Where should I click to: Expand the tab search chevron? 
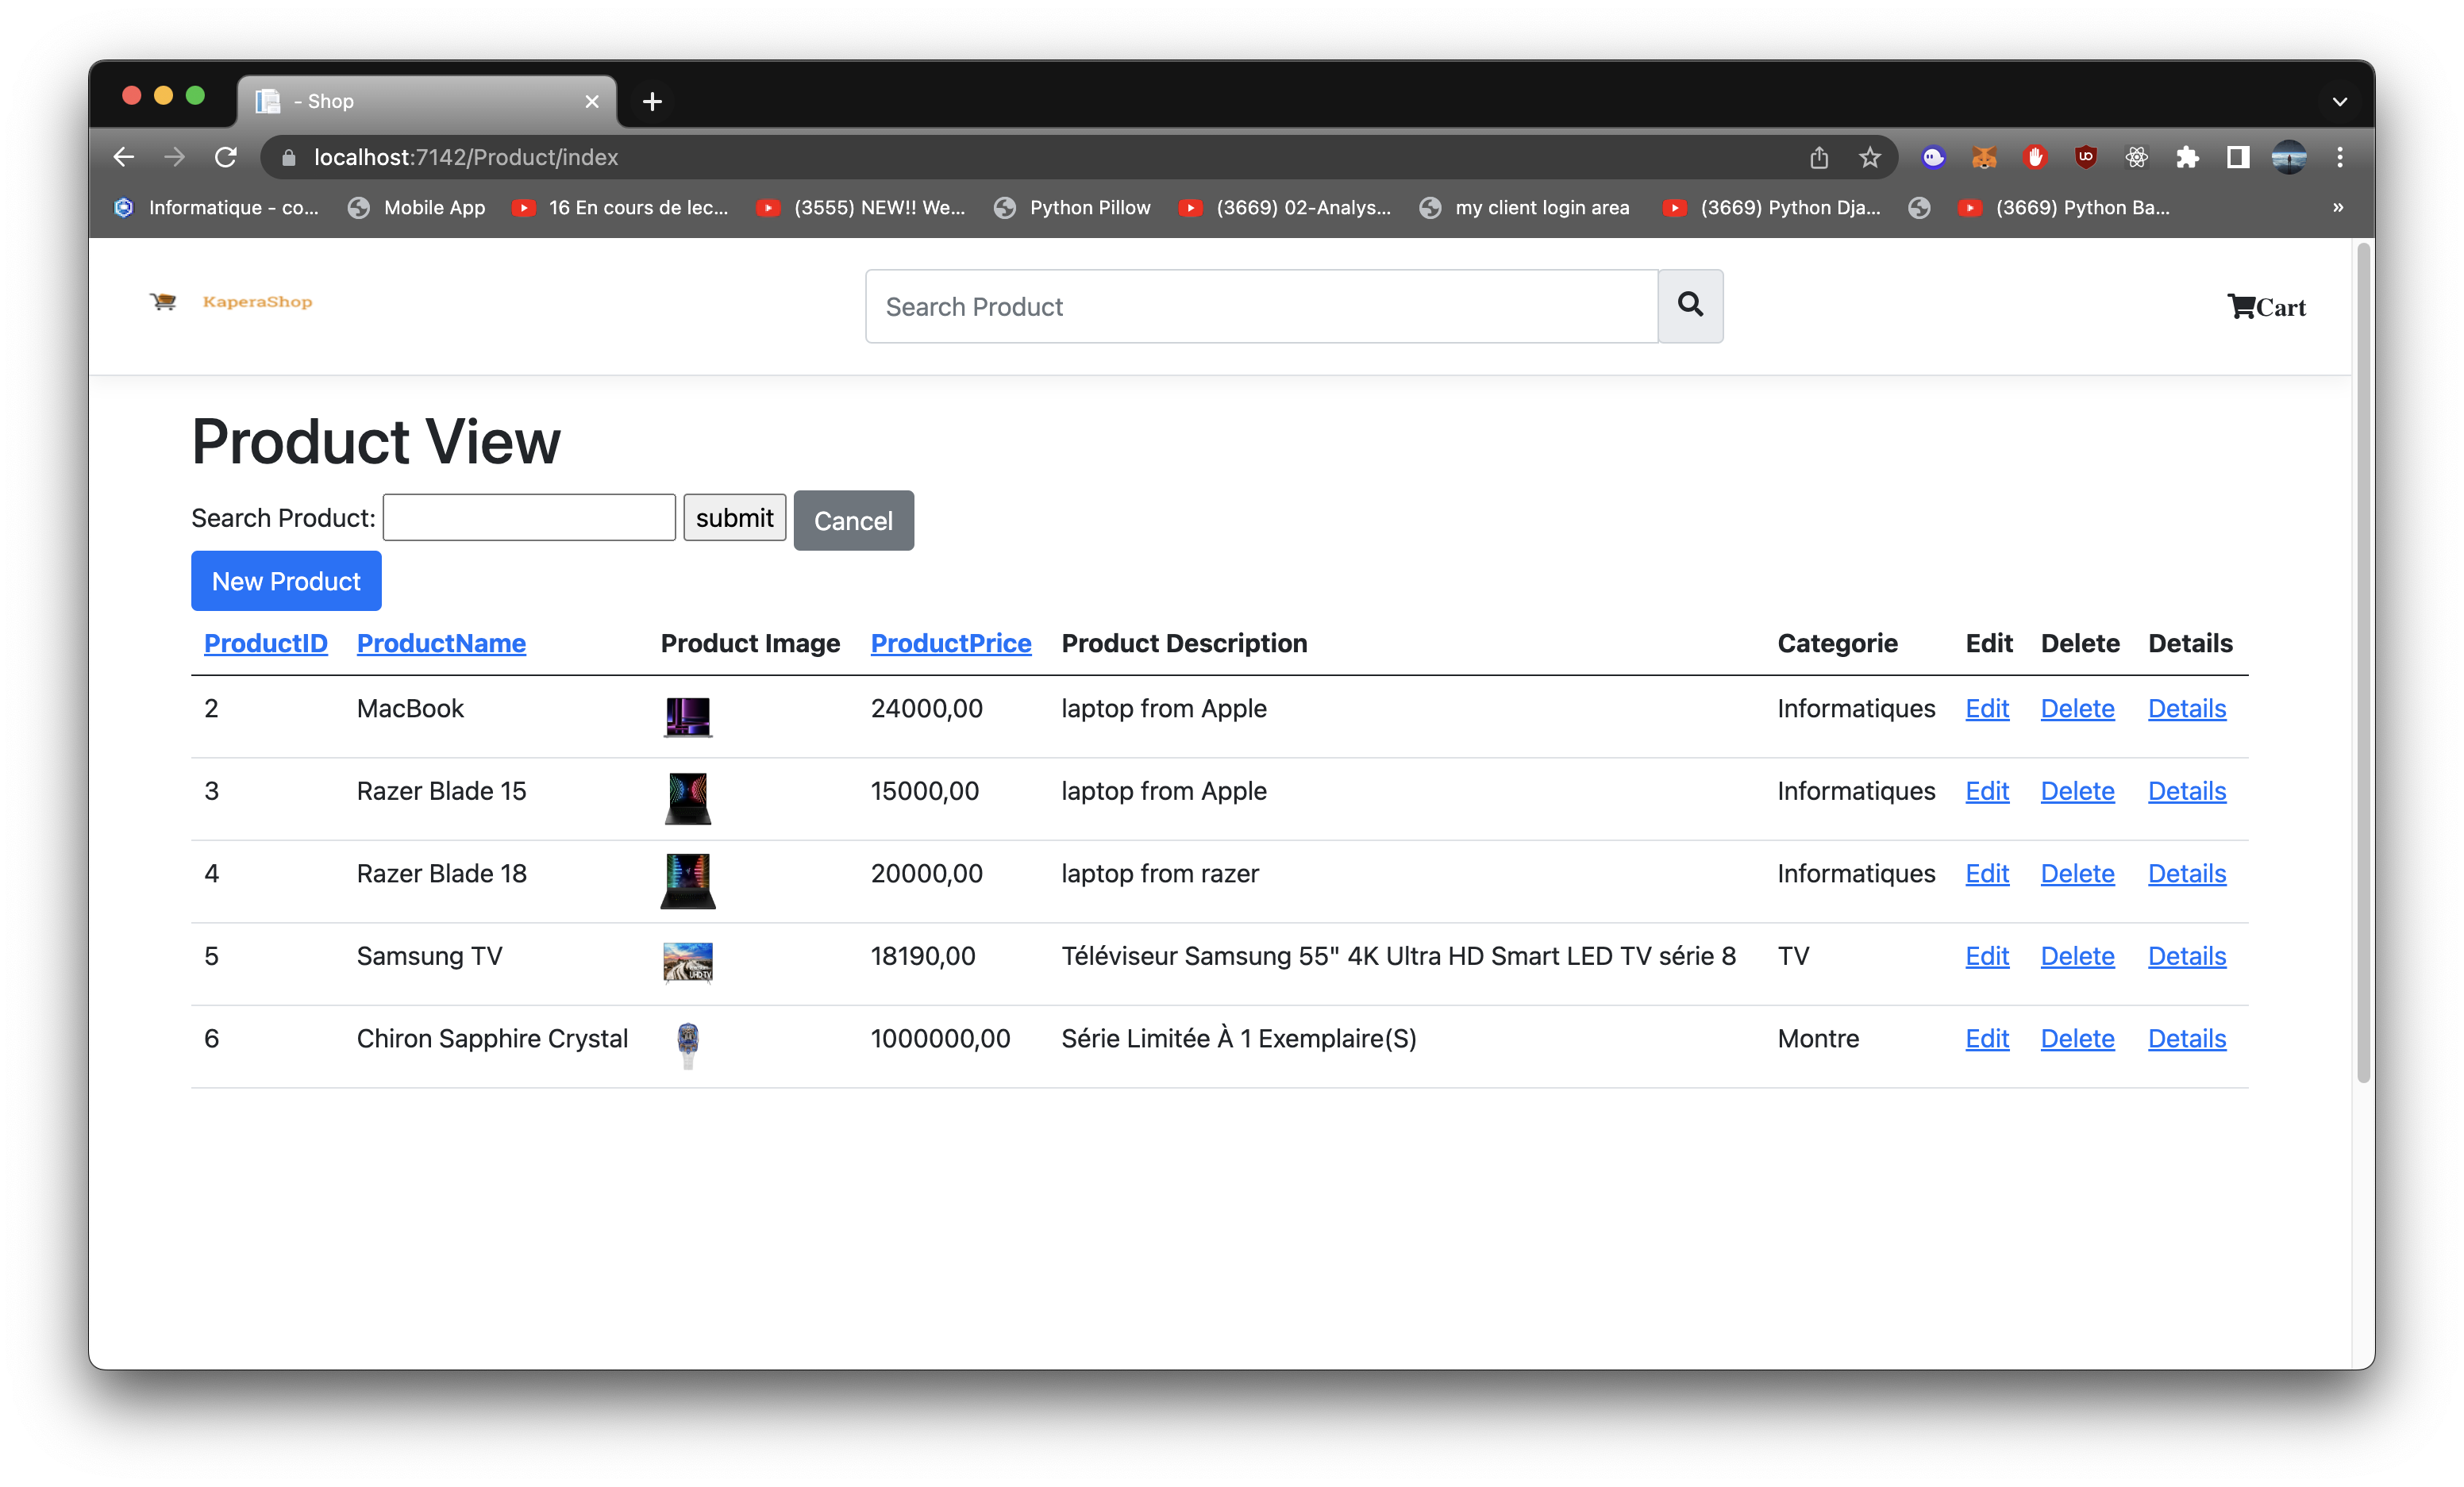tap(2339, 101)
